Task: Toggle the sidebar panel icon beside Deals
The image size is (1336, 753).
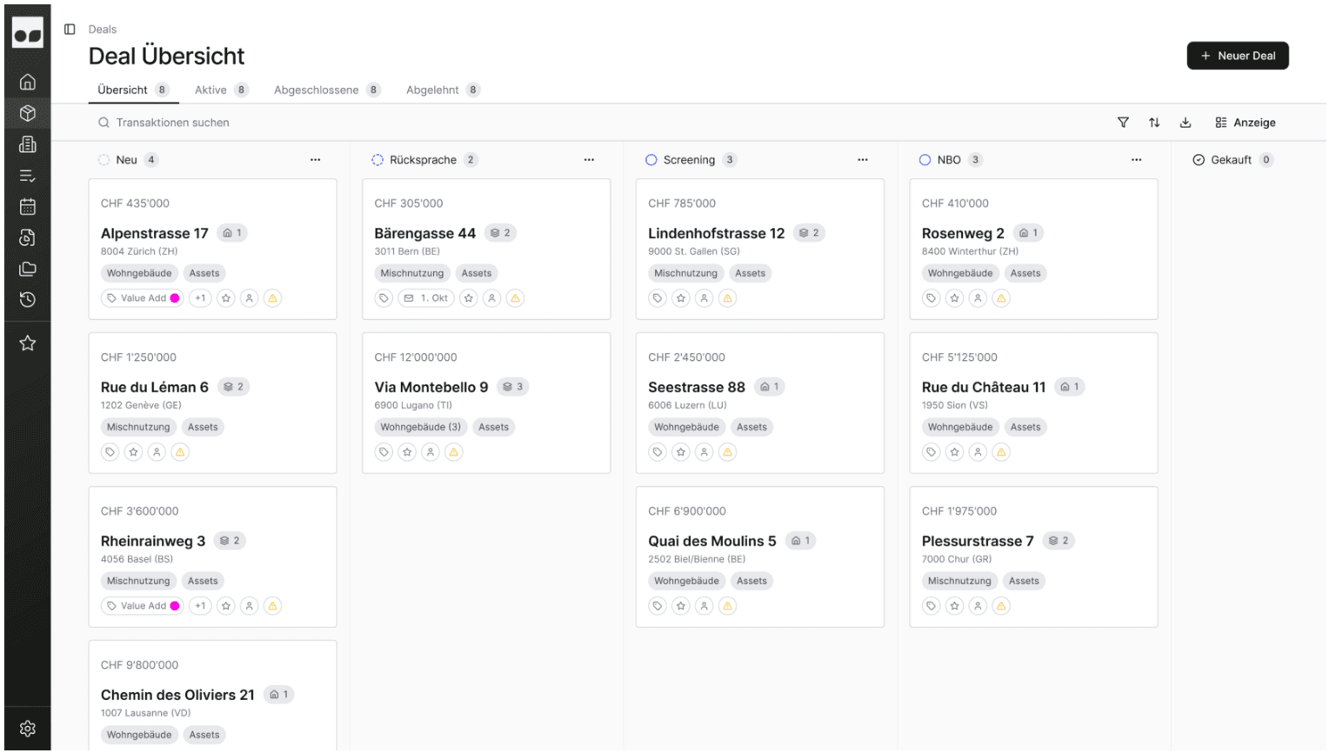Action: (70, 30)
